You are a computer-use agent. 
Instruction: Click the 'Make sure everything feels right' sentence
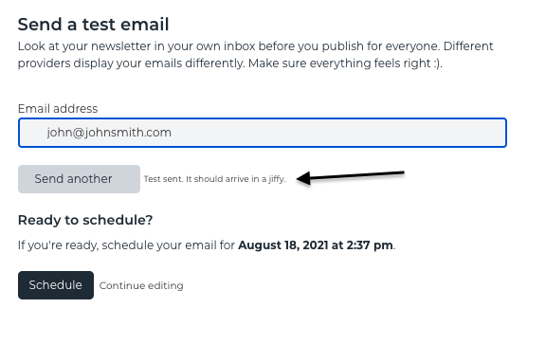[345, 63]
